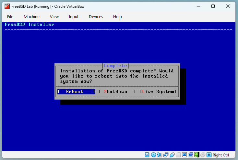The width and height of the screenshot is (238, 160).
Task: Minimize the VirtualBox window
Action: pos(198,6)
